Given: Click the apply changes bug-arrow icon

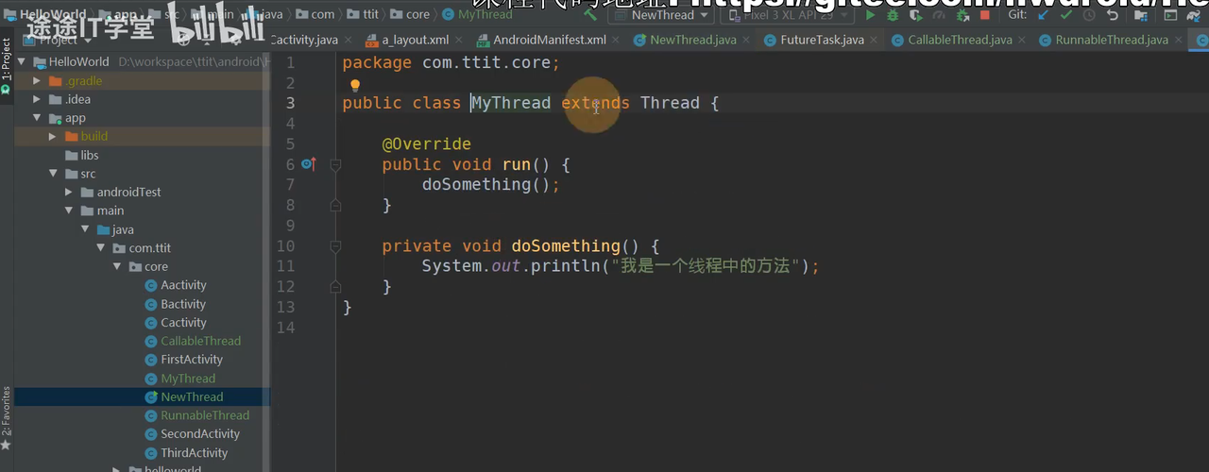Looking at the screenshot, I should click(x=962, y=15).
